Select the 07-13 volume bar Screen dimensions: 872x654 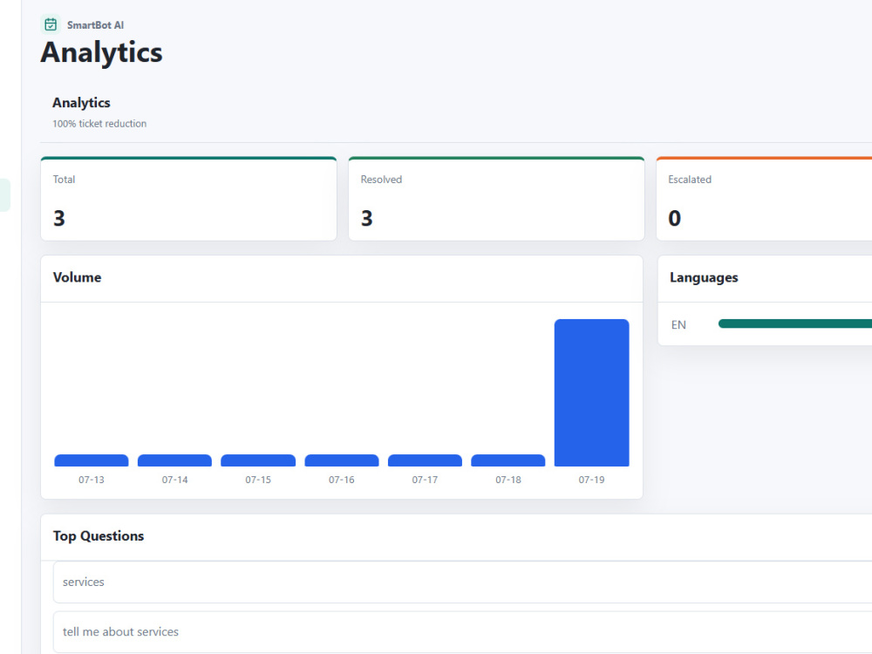pos(92,460)
